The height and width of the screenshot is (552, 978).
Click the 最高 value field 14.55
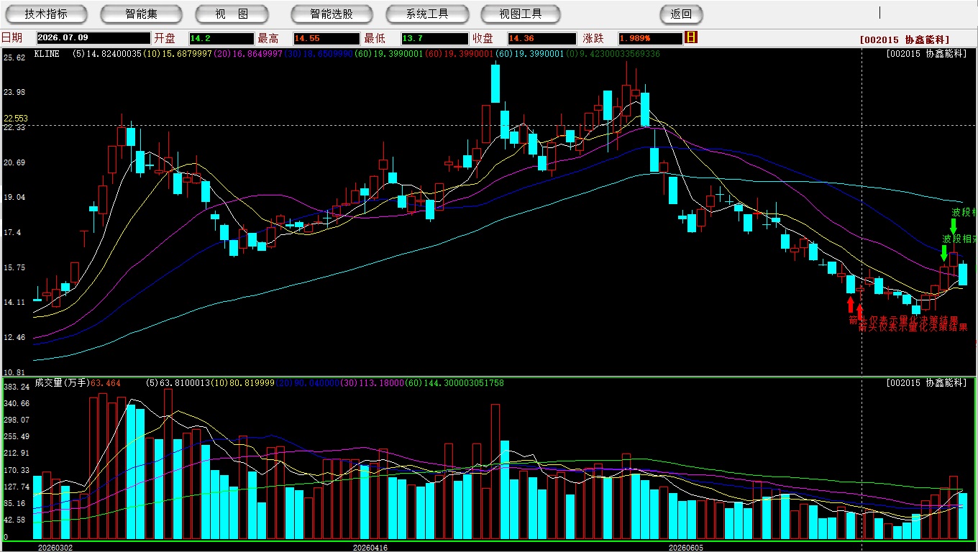click(326, 38)
